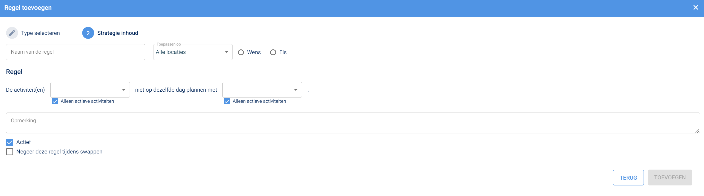
Task: Select the Wens radio button
Action: click(241, 52)
